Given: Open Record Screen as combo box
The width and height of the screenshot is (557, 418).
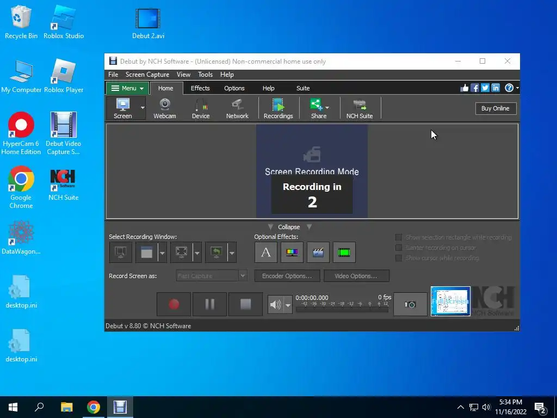Looking at the screenshot, I should click(x=212, y=276).
